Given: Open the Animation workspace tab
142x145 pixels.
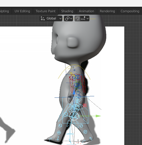Looking at the screenshot, I should 86,11.
